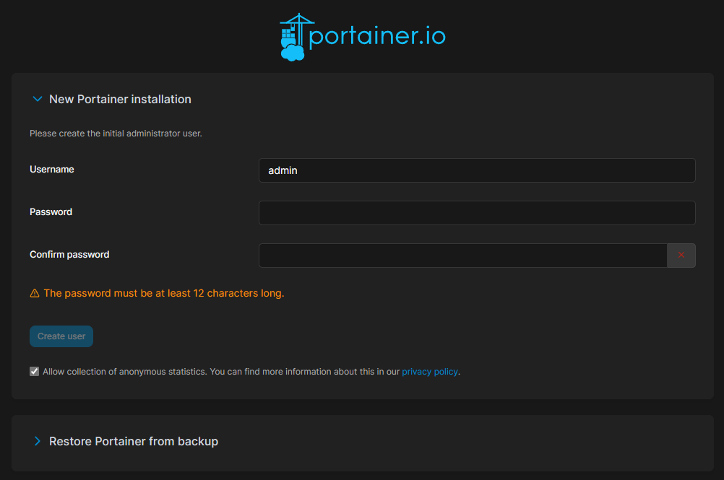Focus the Username field containing admin
724x480 pixels.
click(x=476, y=170)
